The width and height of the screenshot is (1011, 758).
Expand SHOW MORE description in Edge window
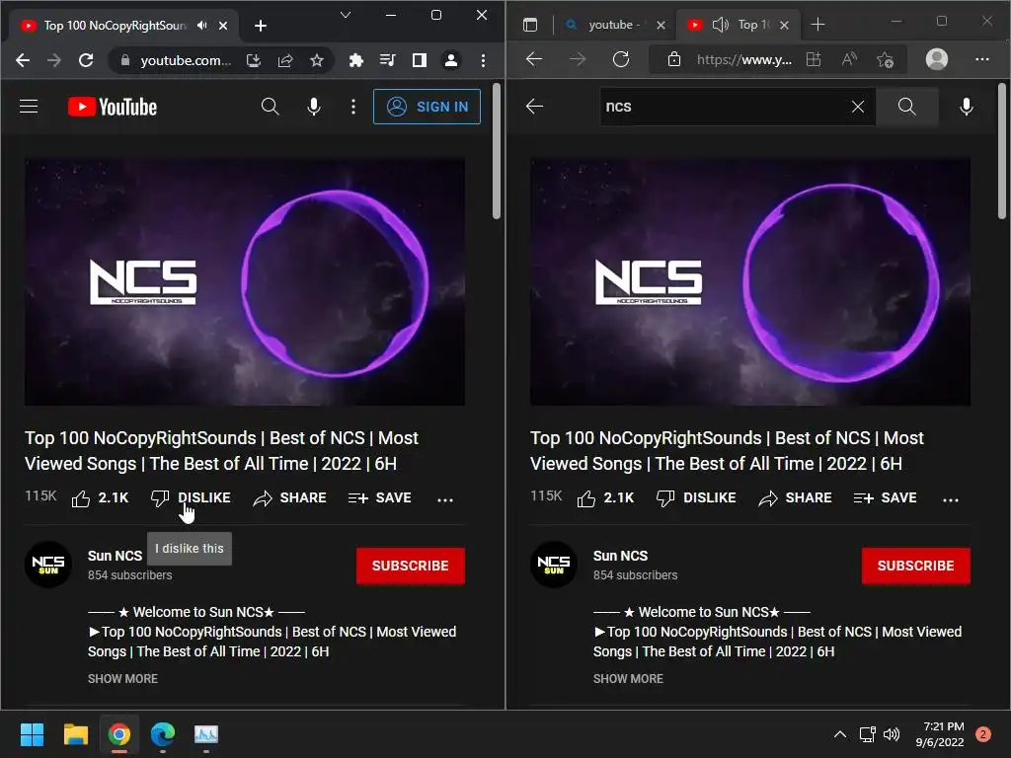[628, 679]
